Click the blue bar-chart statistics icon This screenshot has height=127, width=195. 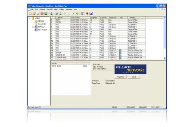91,14
